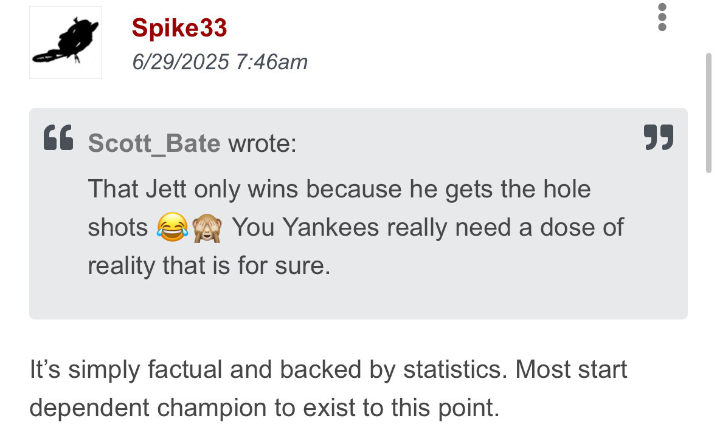
Task: Click the vertical scrollbar thumb
Action: pos(708,112)
